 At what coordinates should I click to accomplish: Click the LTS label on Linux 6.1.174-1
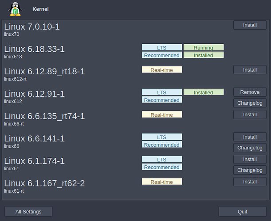162,159
